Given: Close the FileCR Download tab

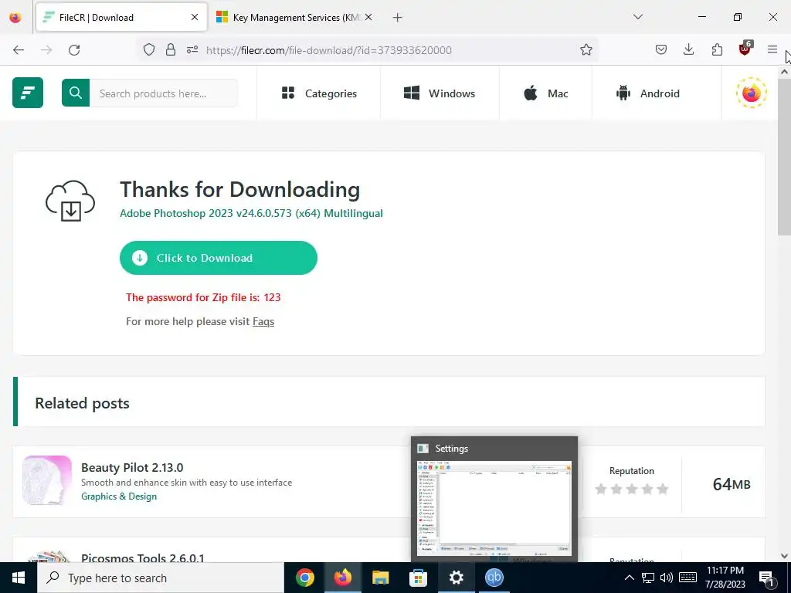Looking at the screenshot, I should tap(195, 17).
